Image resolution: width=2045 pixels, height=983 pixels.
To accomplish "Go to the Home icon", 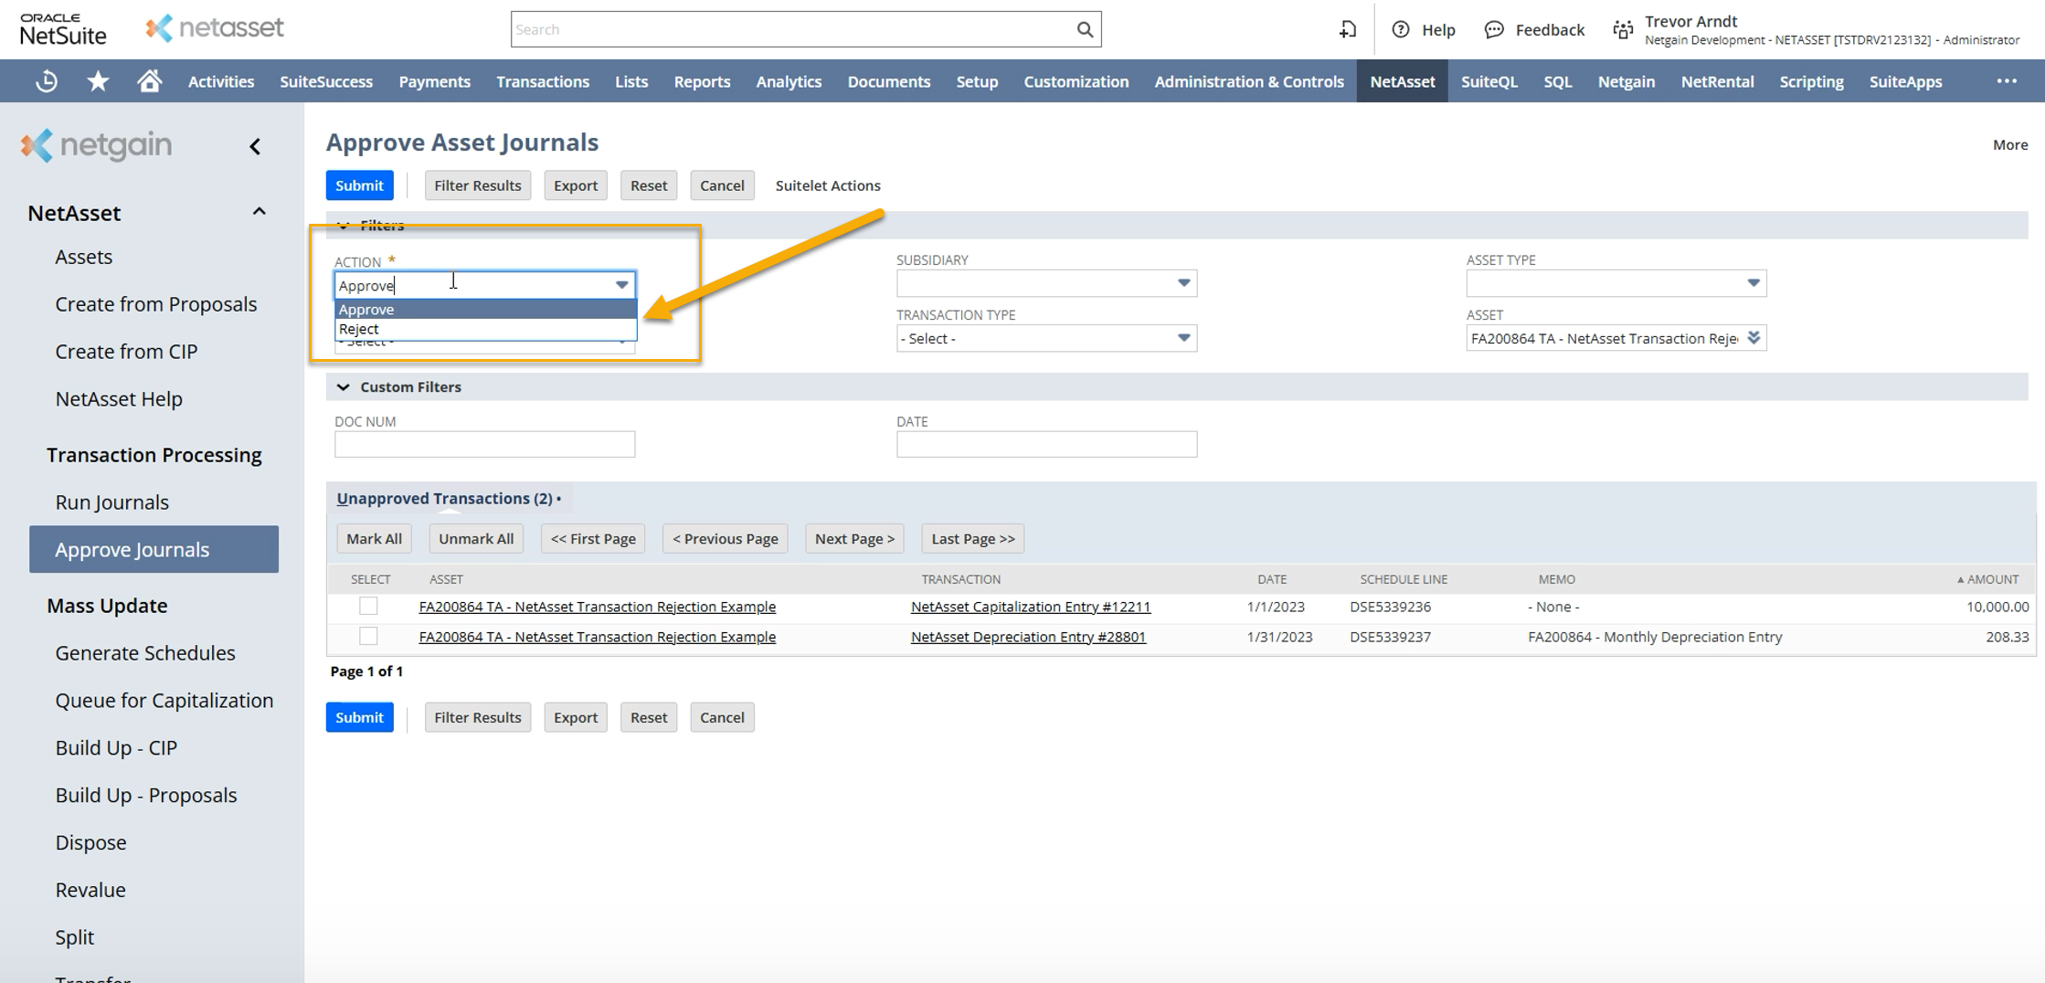I will point(149,81).
